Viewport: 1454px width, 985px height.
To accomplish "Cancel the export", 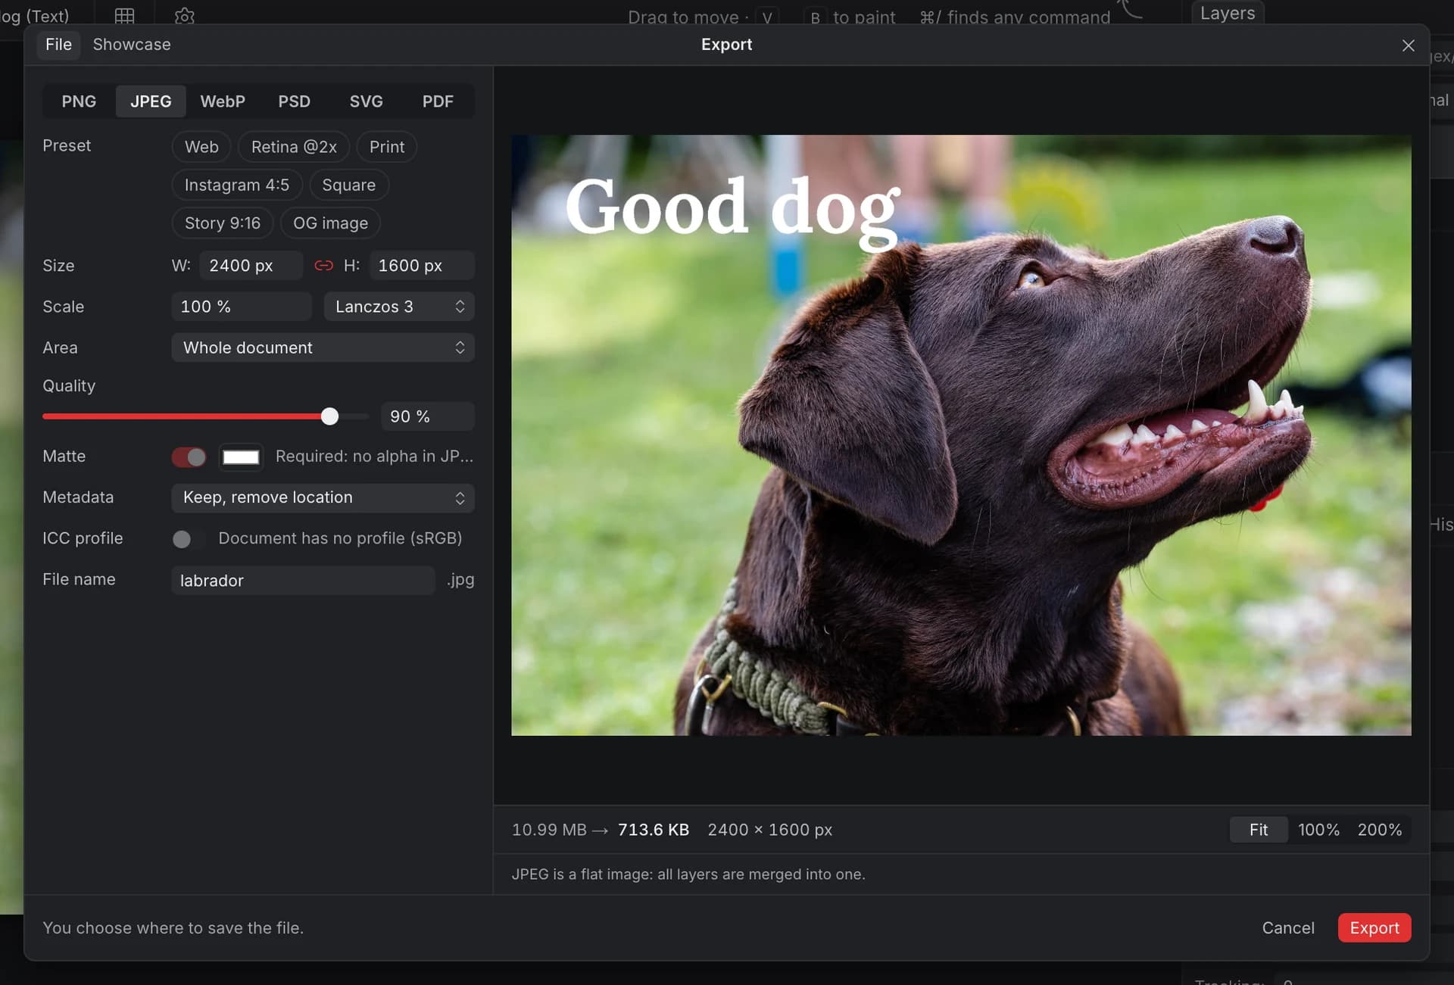I will 1287,928.
